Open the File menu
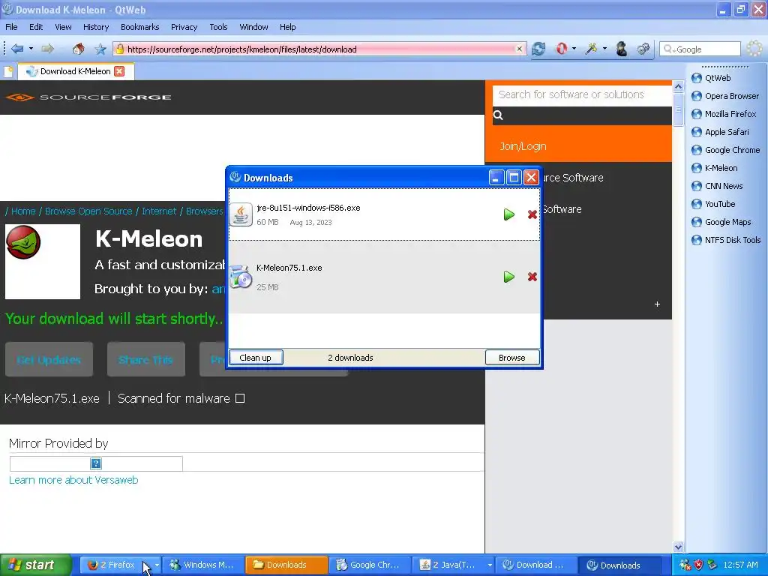This screenshot has height=576, width=768. click(11, 27)
